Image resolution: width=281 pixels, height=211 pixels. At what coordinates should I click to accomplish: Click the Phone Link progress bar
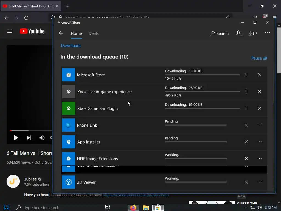click(196, 125)
